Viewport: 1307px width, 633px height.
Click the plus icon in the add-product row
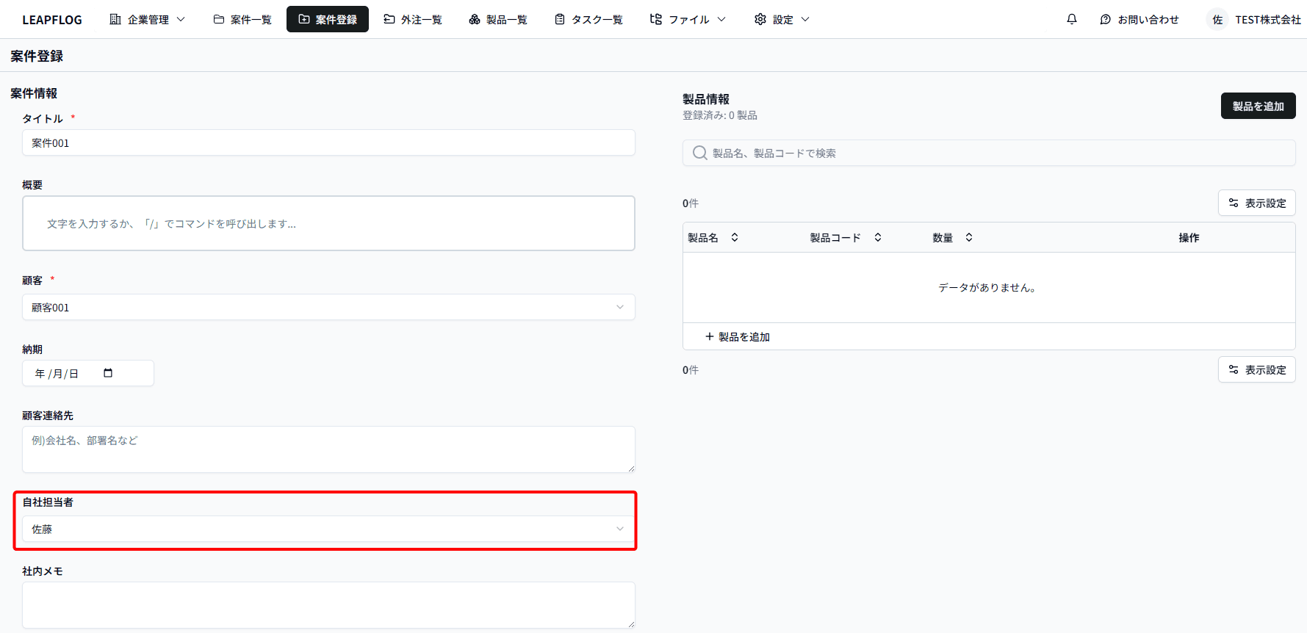pos(710,336)
